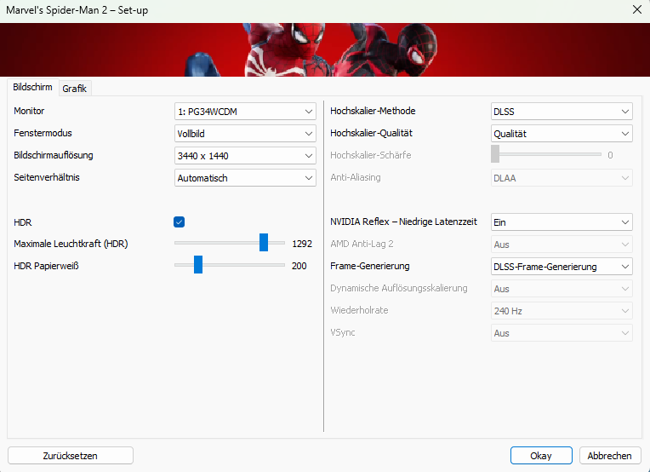The width and height of the screenshot is (650, 472).
Task: Click the disabled Hochskalier-Schärfe slider
Action: 546,154
